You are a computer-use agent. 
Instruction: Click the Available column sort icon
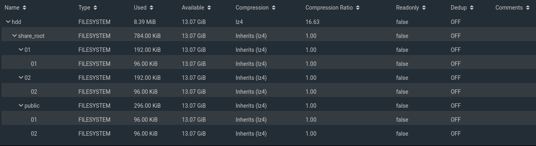tap(209, 8)
